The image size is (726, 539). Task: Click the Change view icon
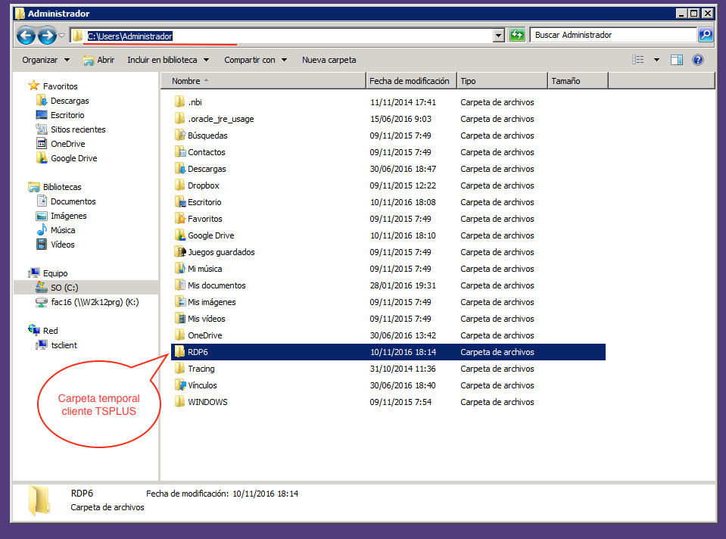point(639,60)
